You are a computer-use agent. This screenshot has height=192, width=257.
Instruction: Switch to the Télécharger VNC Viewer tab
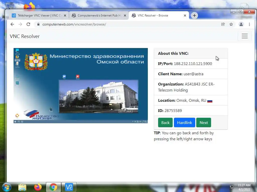tap(39, 15)
